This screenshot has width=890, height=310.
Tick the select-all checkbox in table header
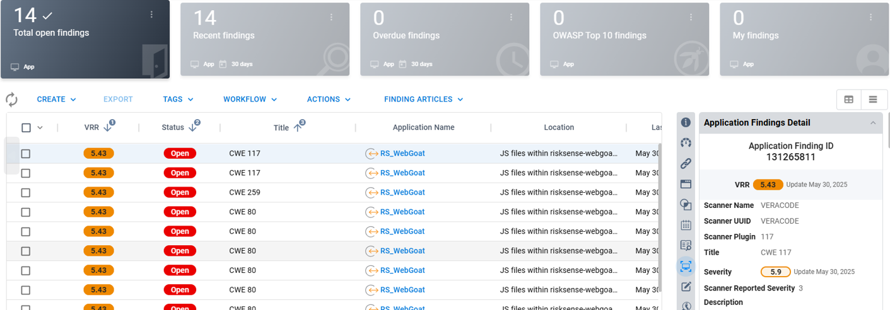[x=26, y=128]
